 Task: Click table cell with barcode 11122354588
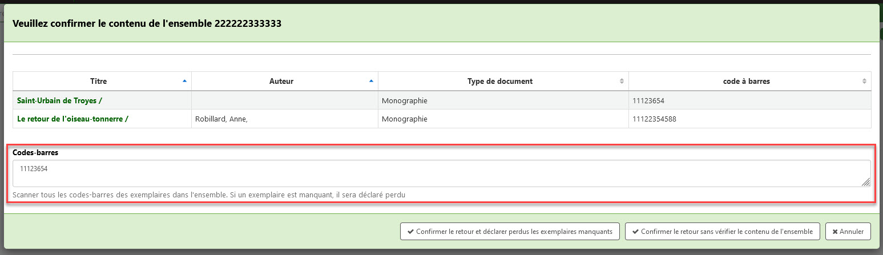click(654, 119)
